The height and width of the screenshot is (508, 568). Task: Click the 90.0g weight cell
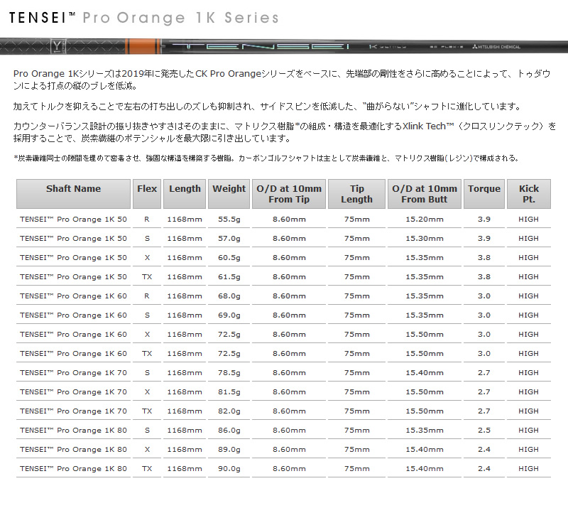229,469
